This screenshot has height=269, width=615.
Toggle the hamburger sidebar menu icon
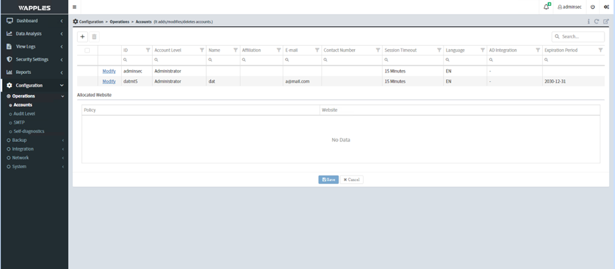point(74,7)
